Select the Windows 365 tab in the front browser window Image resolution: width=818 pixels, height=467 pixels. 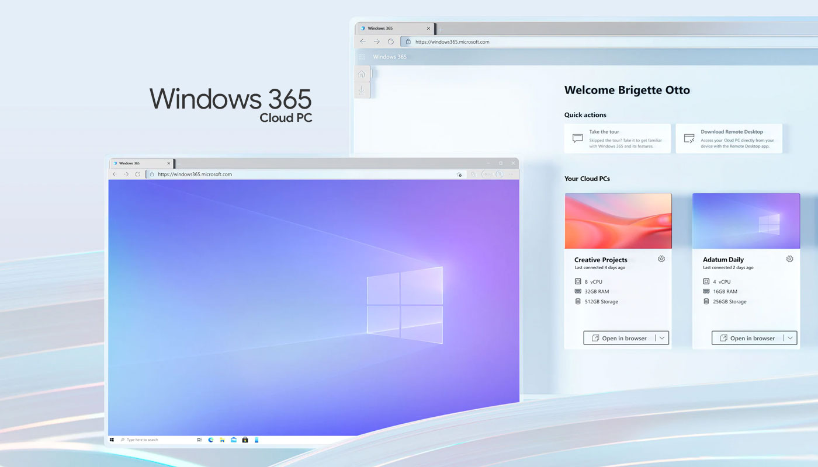142,163
